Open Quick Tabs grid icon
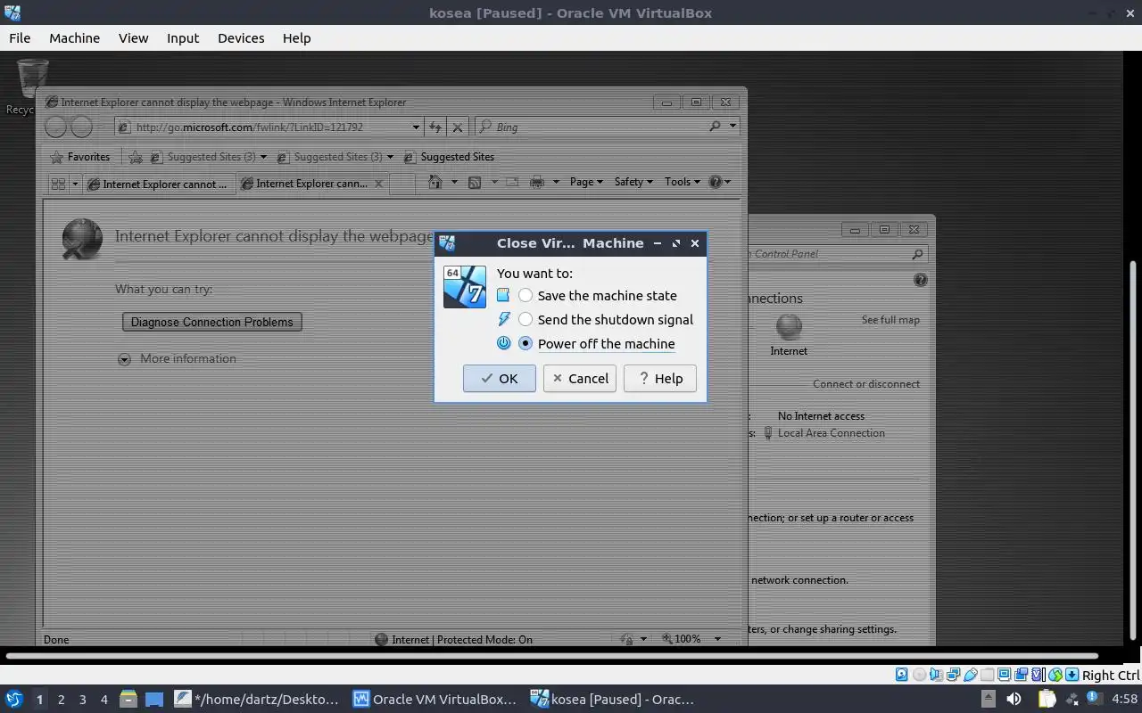Screen dimensions: 1142x713 [x=58, y=184]
